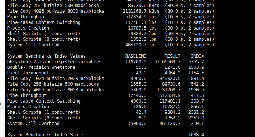Click the Dhrystone baseline value 116700.0
Screen dimensions: 255x137
[136, 62]
